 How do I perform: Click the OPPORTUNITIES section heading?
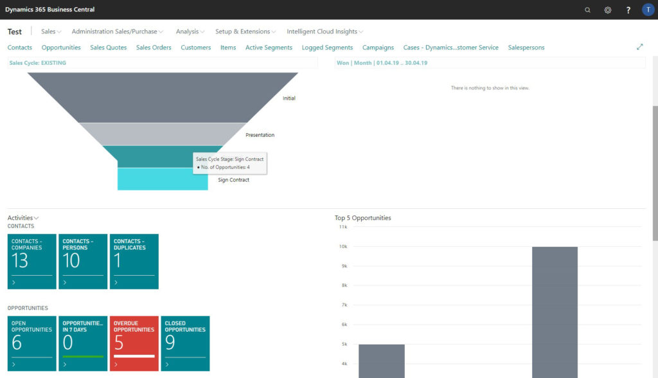28,308
